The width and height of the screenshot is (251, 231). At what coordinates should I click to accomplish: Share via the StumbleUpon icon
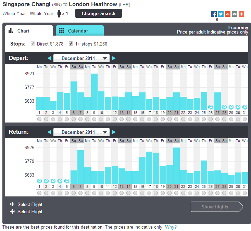[x=228, y=14]
